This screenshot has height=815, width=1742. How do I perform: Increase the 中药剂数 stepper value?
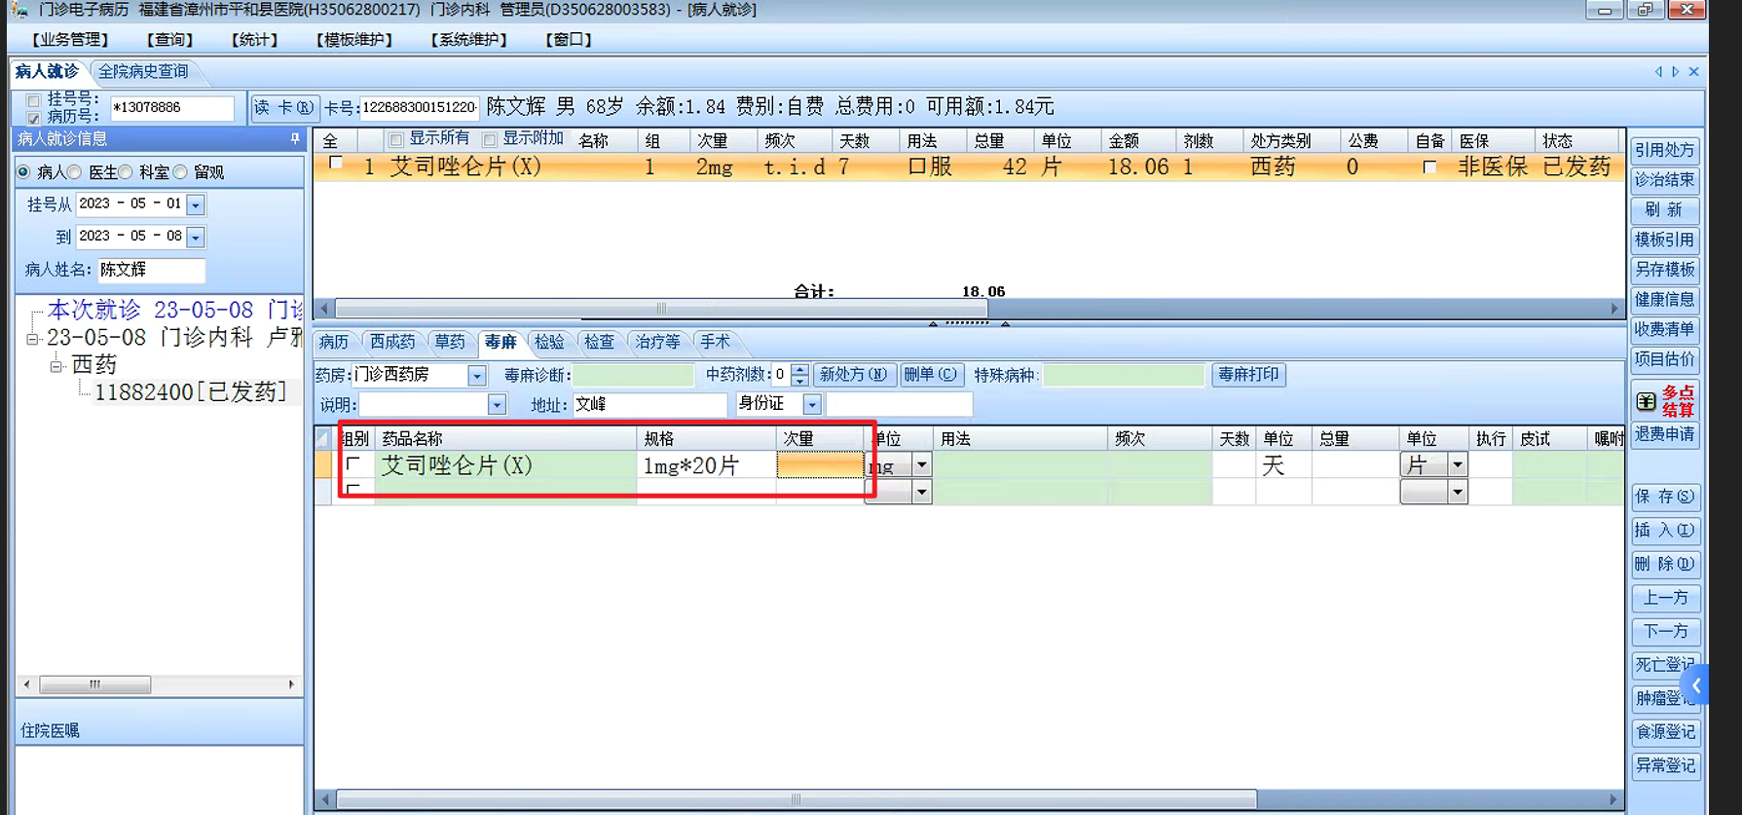coord(799,369)
